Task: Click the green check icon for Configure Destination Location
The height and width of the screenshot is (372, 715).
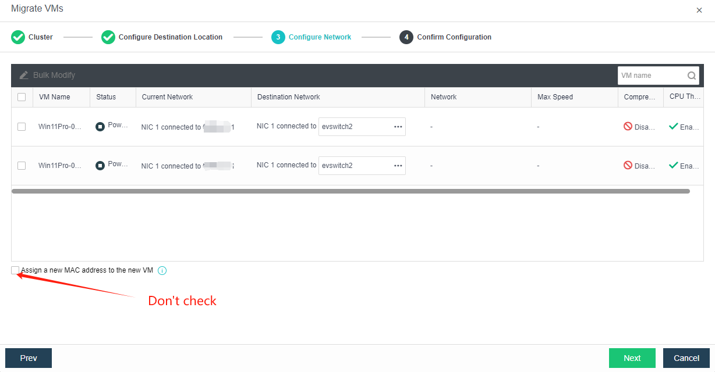Action: pyautogui.click(x=108, y=37)
